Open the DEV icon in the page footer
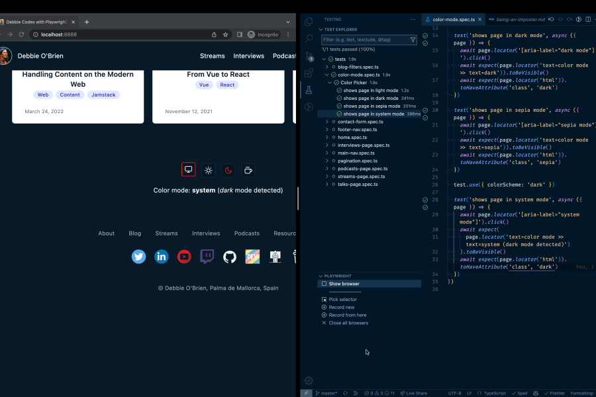Screen dimensions: 596x397 (x=252, y=257)
